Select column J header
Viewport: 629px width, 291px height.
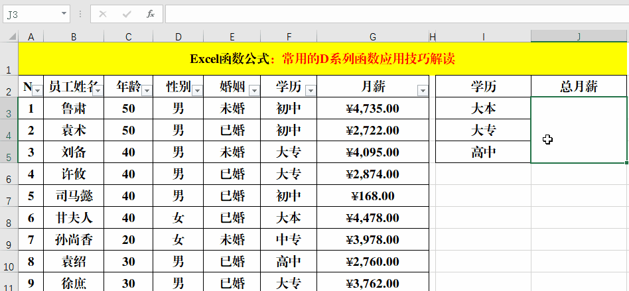click(x=579, y=37)
